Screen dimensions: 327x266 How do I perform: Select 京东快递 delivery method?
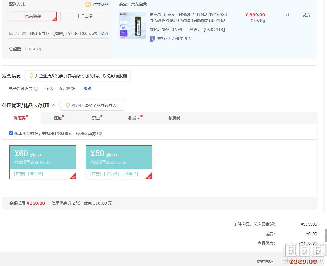(x=33, y=16)
